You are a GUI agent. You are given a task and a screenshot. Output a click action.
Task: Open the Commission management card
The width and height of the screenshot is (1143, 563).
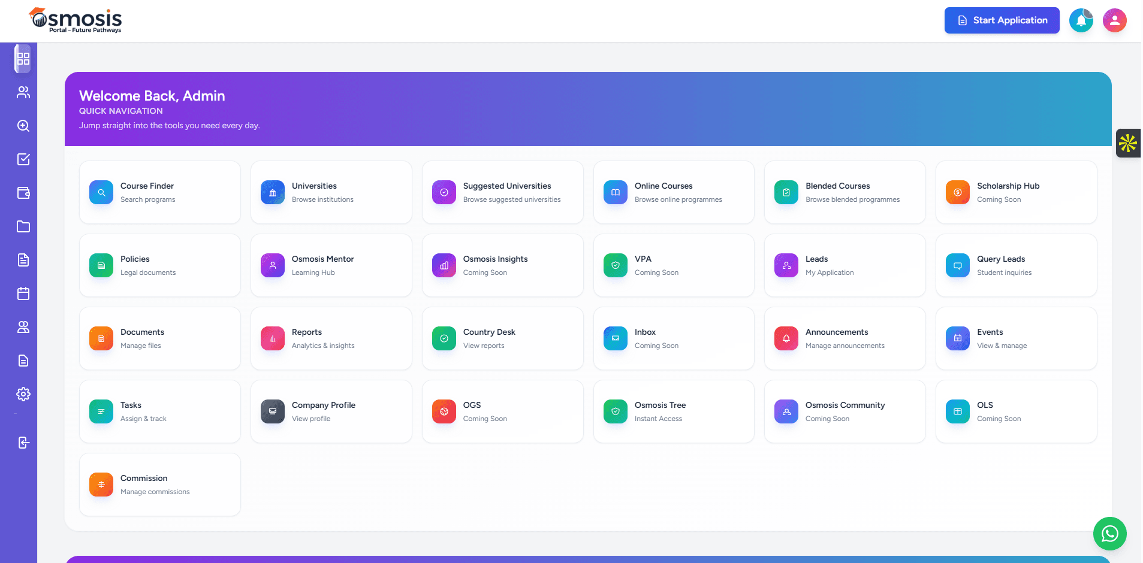click(159, 485)
